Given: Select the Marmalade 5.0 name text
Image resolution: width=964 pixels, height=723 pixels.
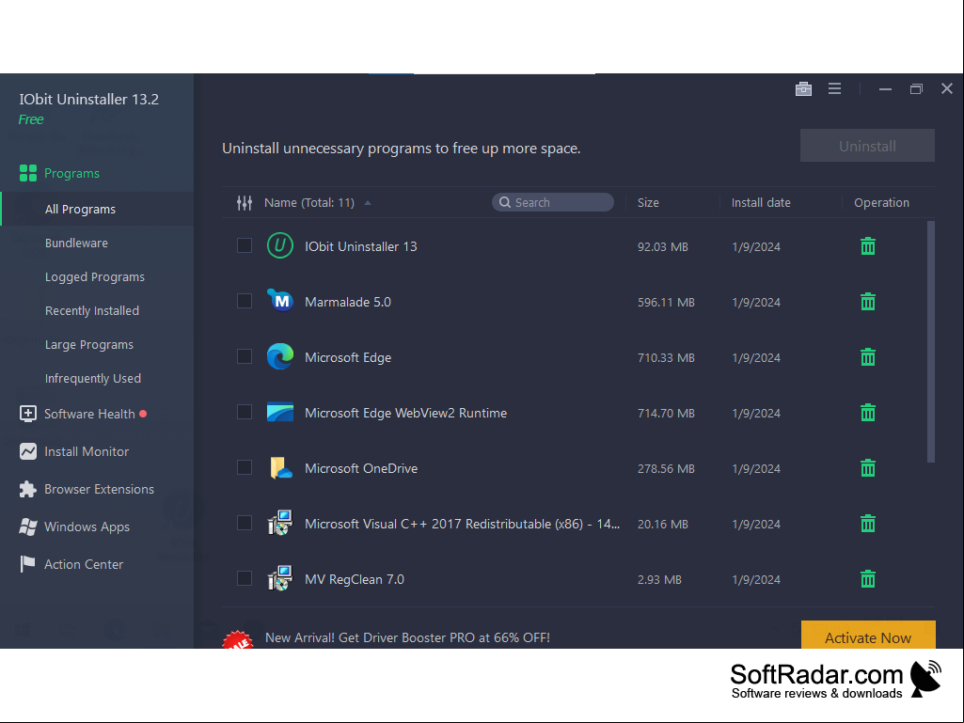Looking at the screenshot, I should tap(348, 302).
